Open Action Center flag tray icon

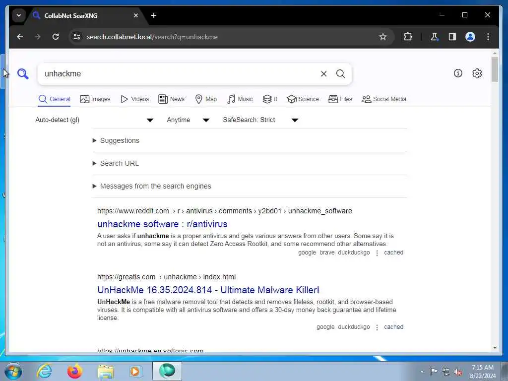[434, 371]
